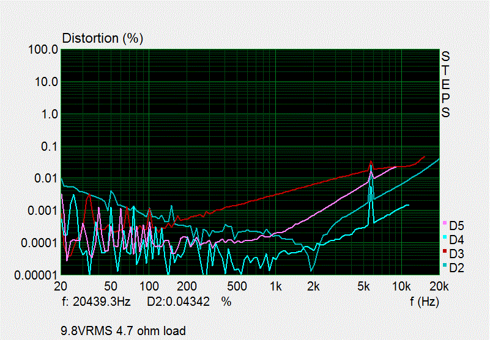Select the D3 legend label
Viewport: 490px width, 340px height.
pyautogui.click(x=456, y=254)
